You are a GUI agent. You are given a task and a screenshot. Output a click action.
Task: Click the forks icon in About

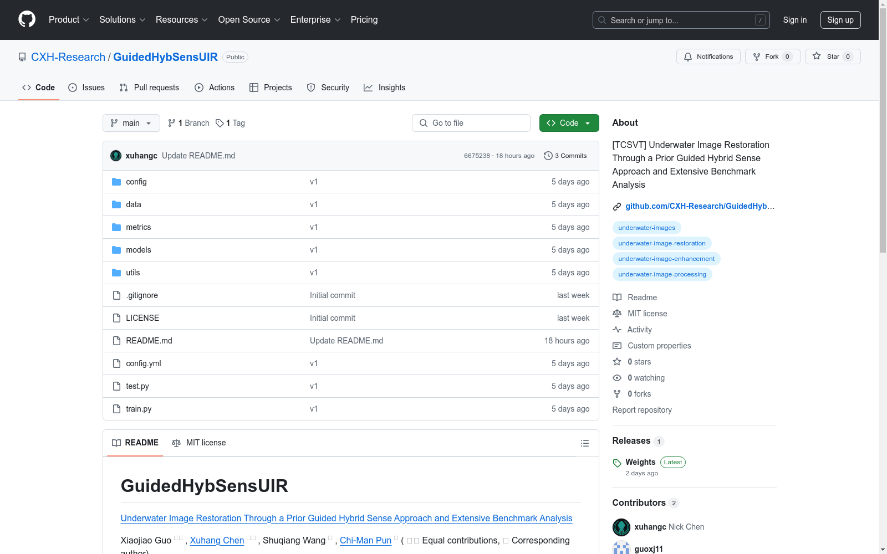click(x=617, y=394)
